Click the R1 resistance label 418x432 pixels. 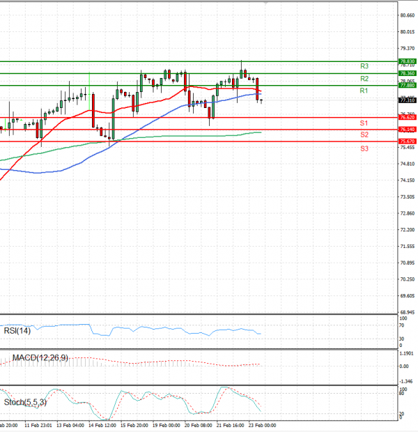click(364, 91)
